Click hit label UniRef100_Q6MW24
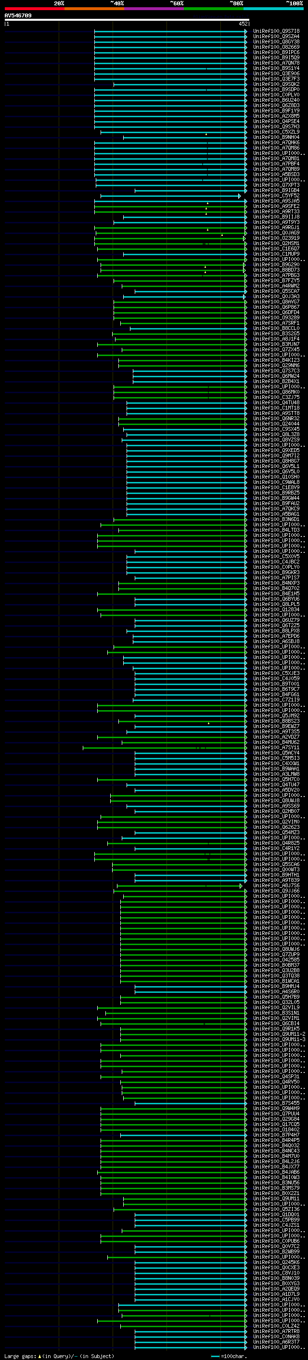308x1360 pixels. point(276,376)
